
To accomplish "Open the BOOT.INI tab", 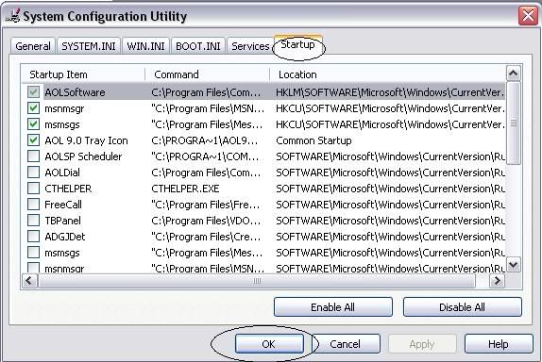I will point(198,46).
